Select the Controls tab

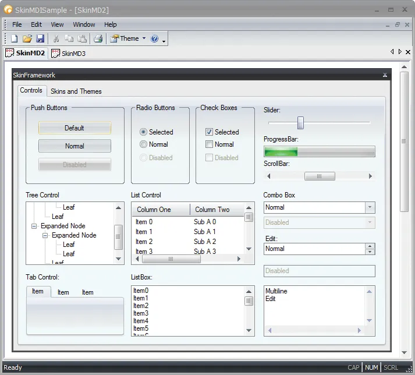[31, 90]
